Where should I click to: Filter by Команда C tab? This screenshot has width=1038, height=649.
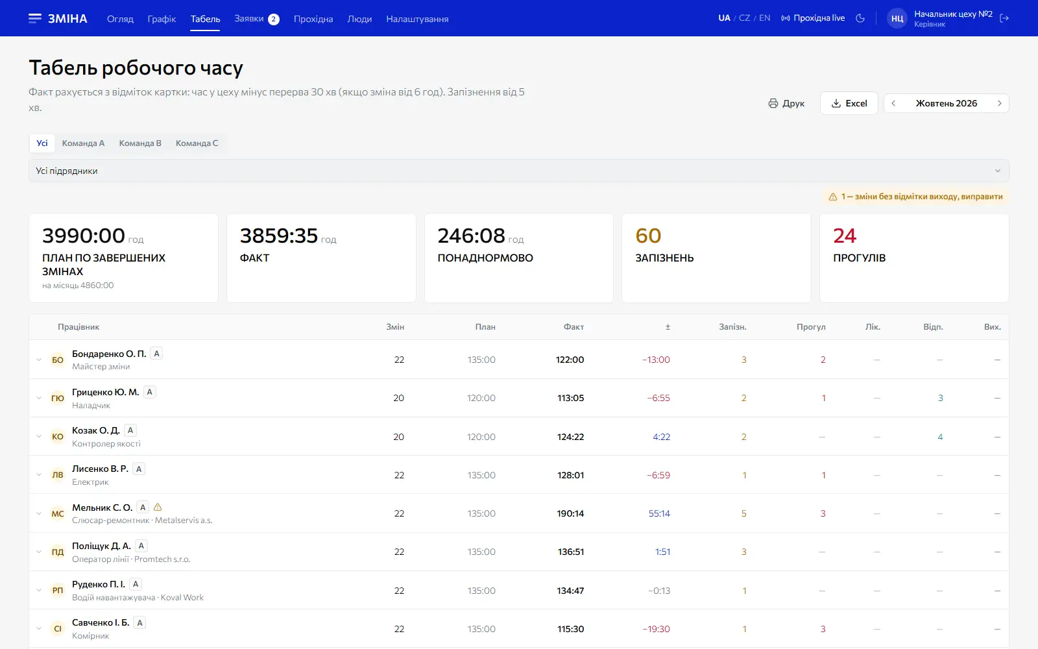(x=197, y=143)
